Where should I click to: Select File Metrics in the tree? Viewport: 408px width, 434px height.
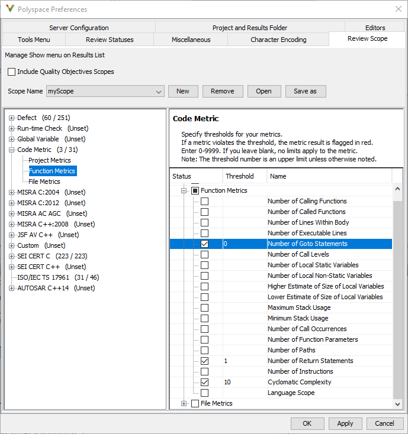pyautogui.click(x=44, y=182)
